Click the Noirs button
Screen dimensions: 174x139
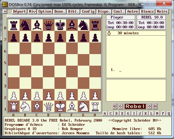coord(162,12)
